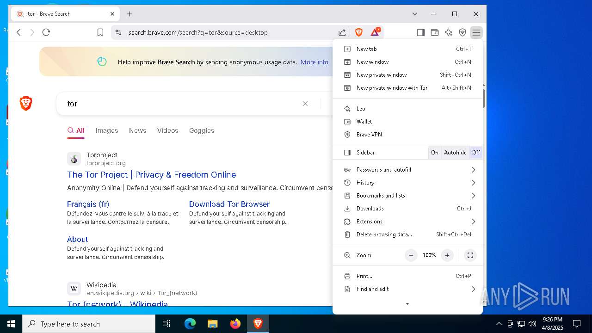Click More info link in banner

point(314,62)
